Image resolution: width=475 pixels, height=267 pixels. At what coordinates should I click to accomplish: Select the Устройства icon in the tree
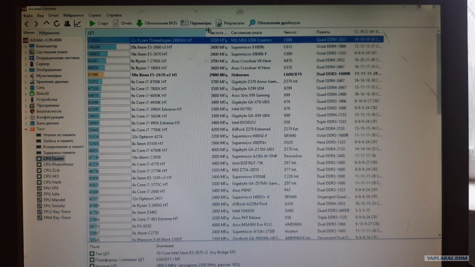click(x=32, y=100)
